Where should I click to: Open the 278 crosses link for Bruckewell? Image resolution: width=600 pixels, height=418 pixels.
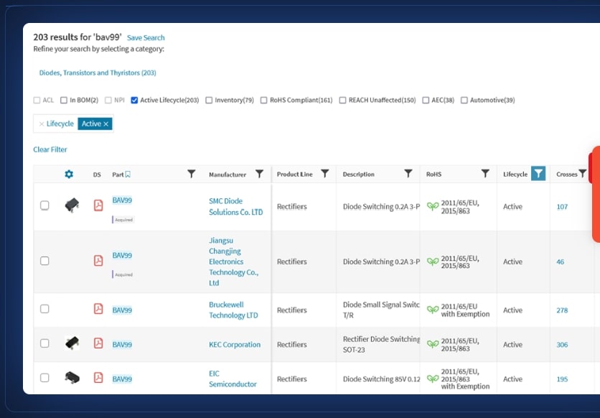click(562, 310)
